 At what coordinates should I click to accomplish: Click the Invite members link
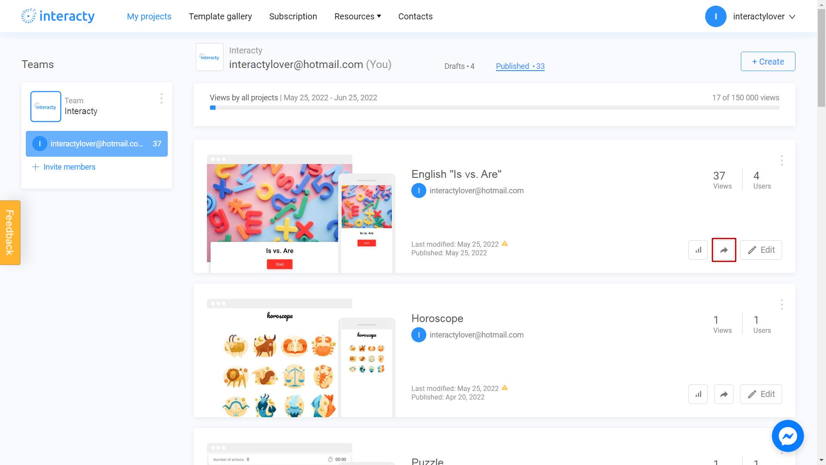[64, 166]
